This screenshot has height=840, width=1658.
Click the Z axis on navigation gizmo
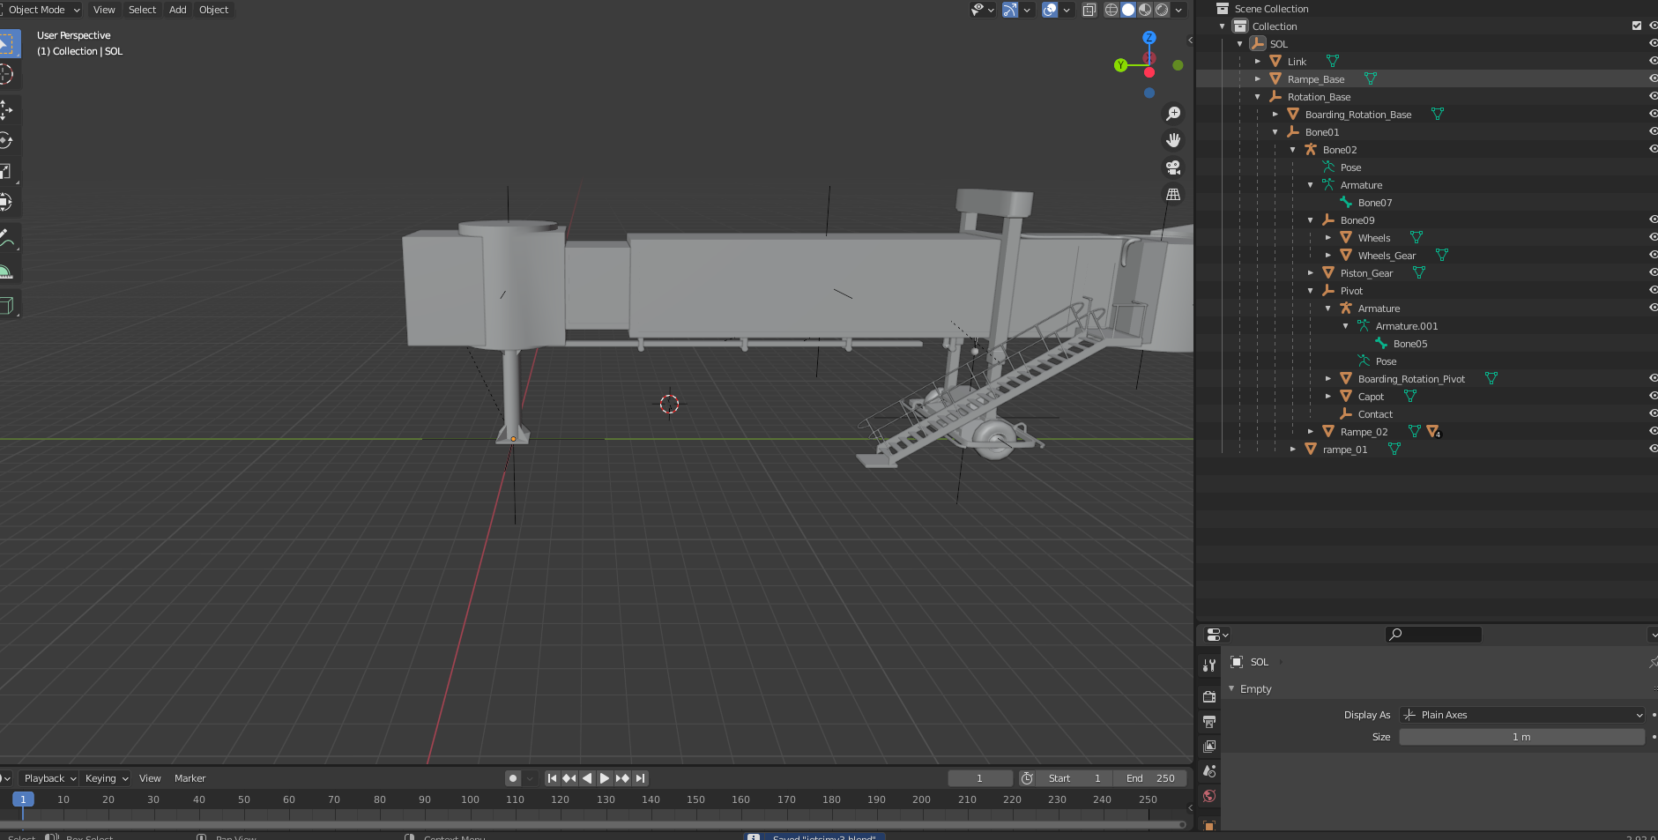(1149, 37)
